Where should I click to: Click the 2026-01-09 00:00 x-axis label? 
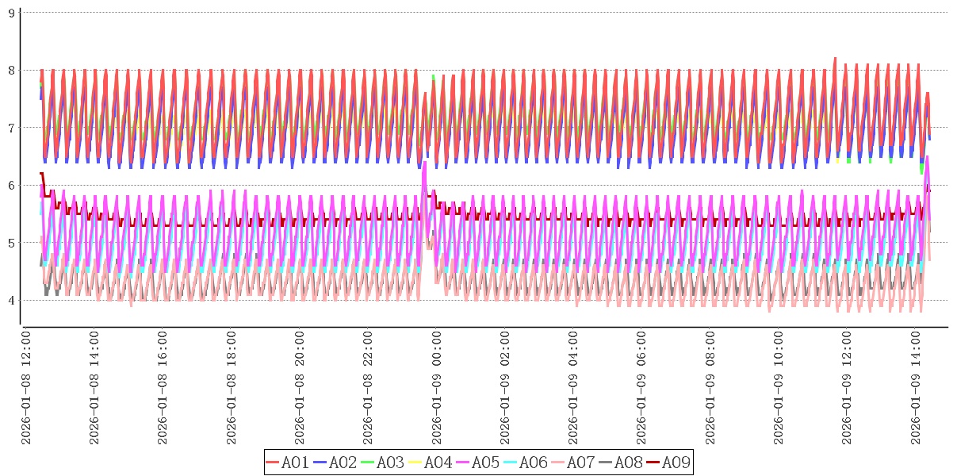coord(437,388)
